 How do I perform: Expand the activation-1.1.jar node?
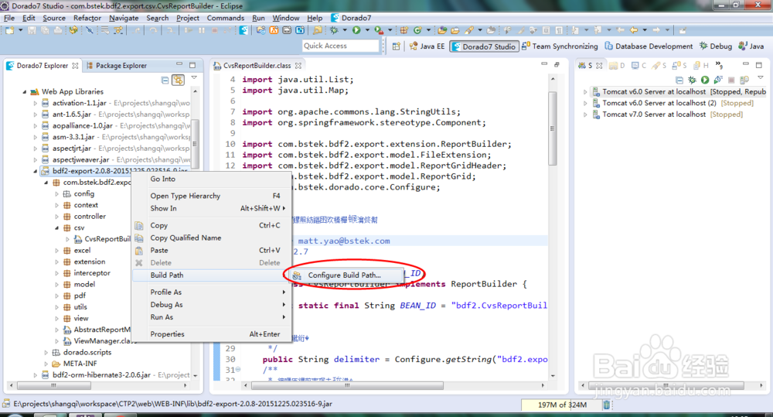pos(35,103)
